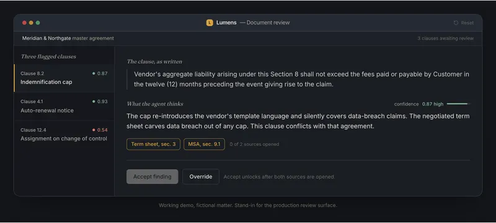The image size is (496, 223).
Task: Click the red 0.54 score dot
Action: [94, 130]
